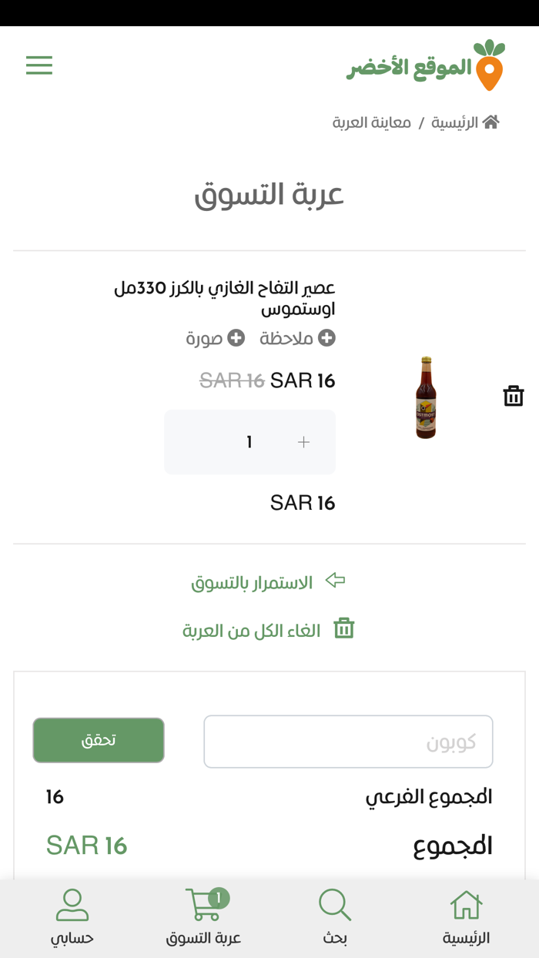The image size is (539, 958).
Task: Open account via the حسابي person icon
Action: [x=72, y=905]
